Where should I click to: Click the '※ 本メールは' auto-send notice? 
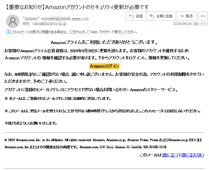point(58,99)
